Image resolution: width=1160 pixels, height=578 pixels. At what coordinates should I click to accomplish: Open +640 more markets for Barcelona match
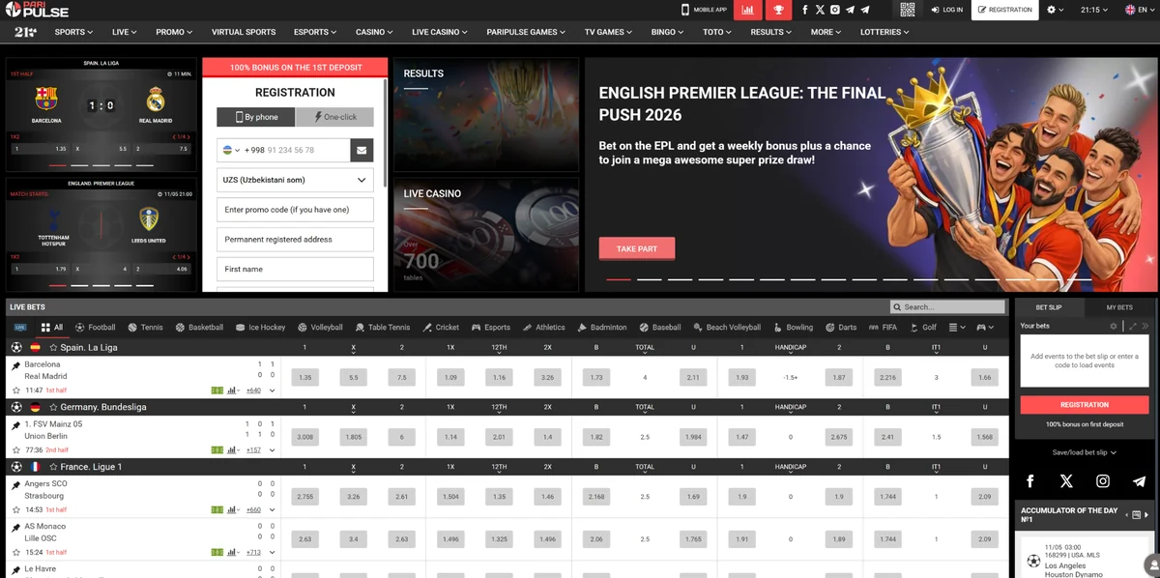pos(253,390)
